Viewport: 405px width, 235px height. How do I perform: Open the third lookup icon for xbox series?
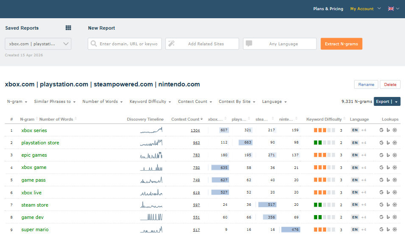[x=395, y=130]
